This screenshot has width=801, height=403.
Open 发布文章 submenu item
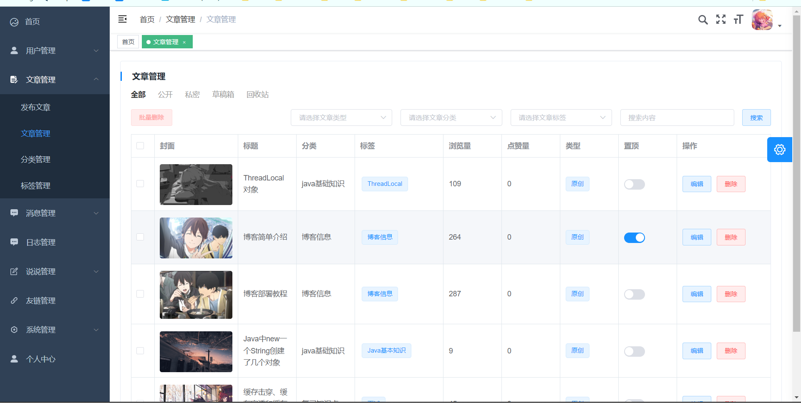click(55, 107)
